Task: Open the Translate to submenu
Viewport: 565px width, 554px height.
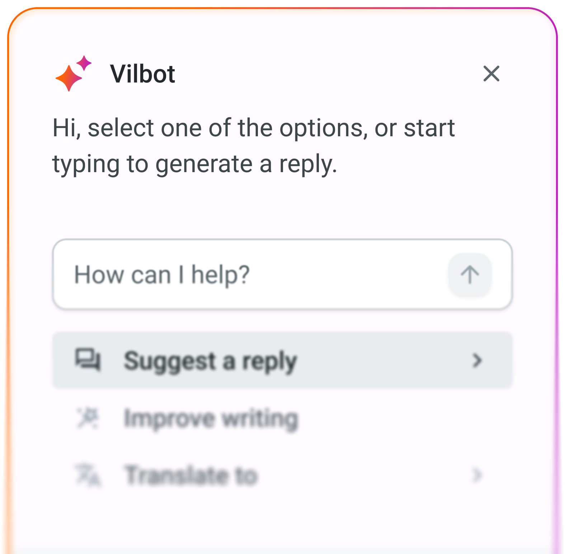Action: point(282,475)
